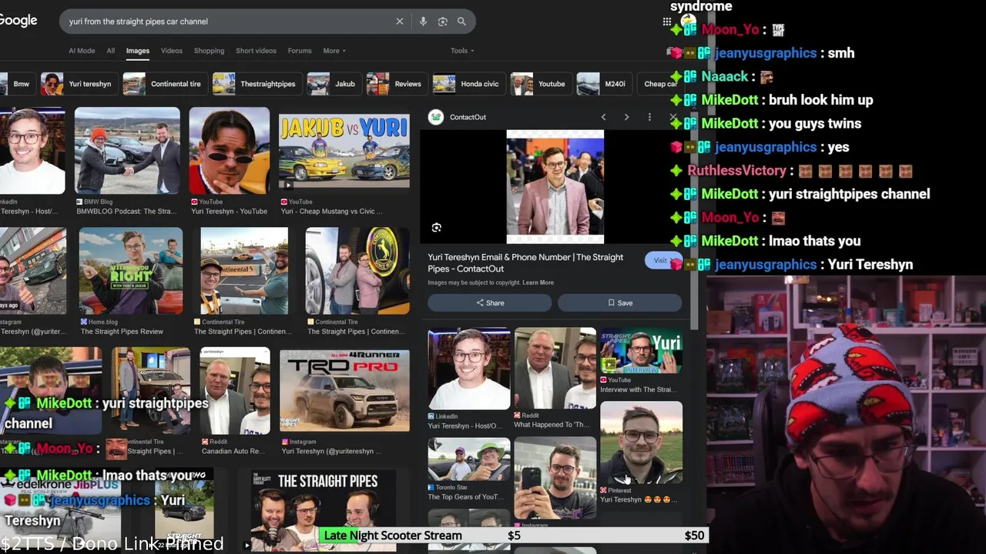Filter by Thestraightpipes chip
986x554 pixels.
[256, 84]
